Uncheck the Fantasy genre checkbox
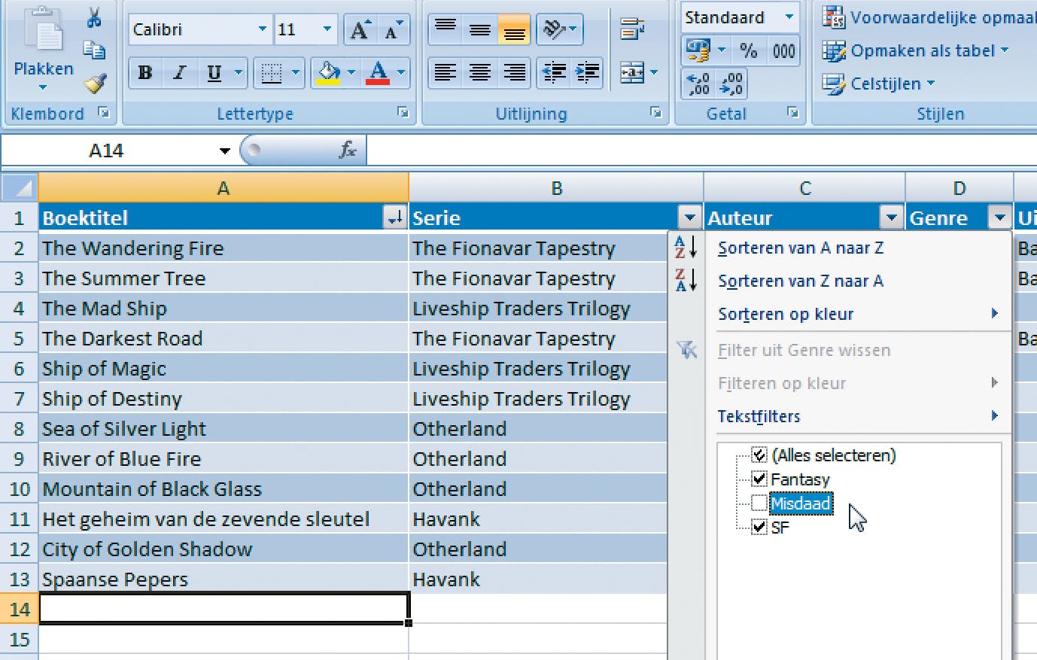Image resolution: width=1037 pixels, height=660 pixels. (x=759, y=479)
